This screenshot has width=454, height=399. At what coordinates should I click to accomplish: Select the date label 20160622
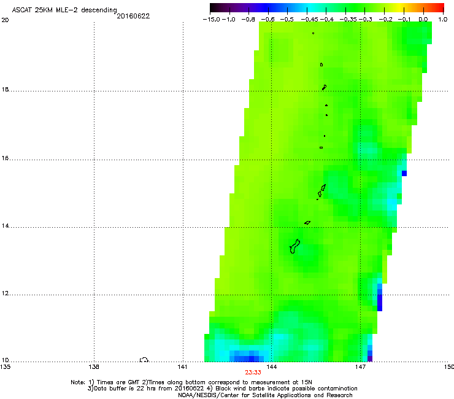tap(133, 16)
